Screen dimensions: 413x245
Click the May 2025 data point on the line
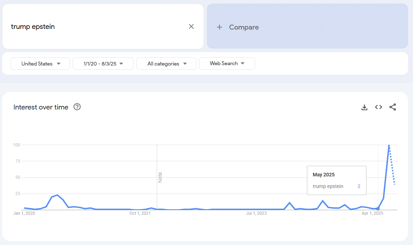point(378,208)
